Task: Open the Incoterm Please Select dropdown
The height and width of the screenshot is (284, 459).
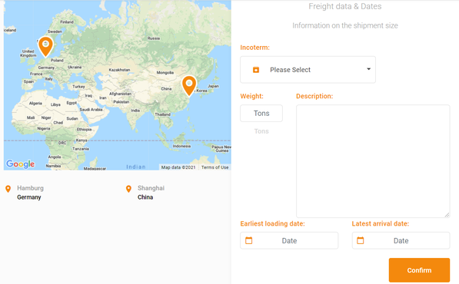Action: 308,70
